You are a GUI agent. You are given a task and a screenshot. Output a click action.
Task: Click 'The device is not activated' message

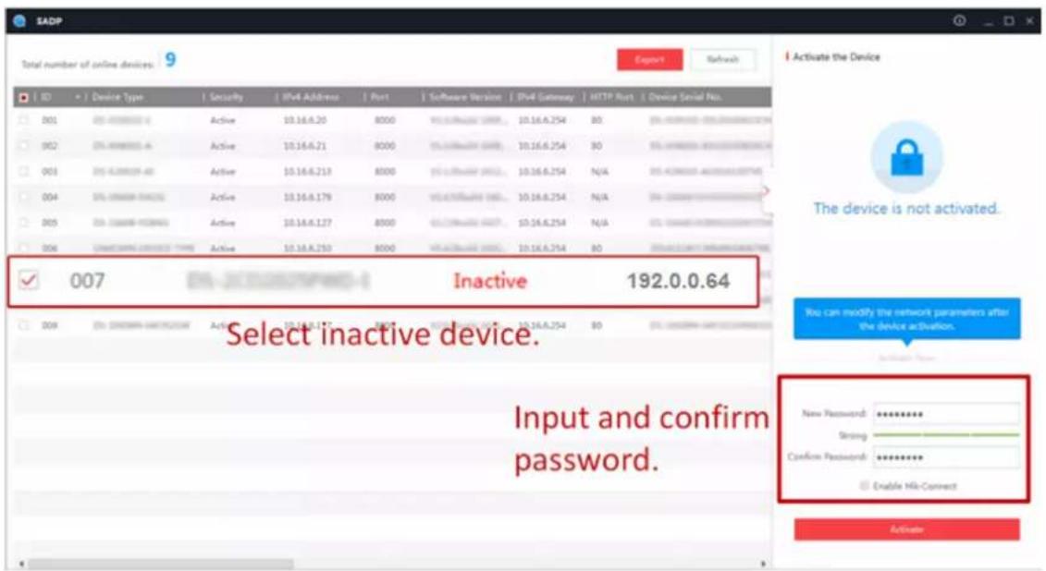coord(906,209)
